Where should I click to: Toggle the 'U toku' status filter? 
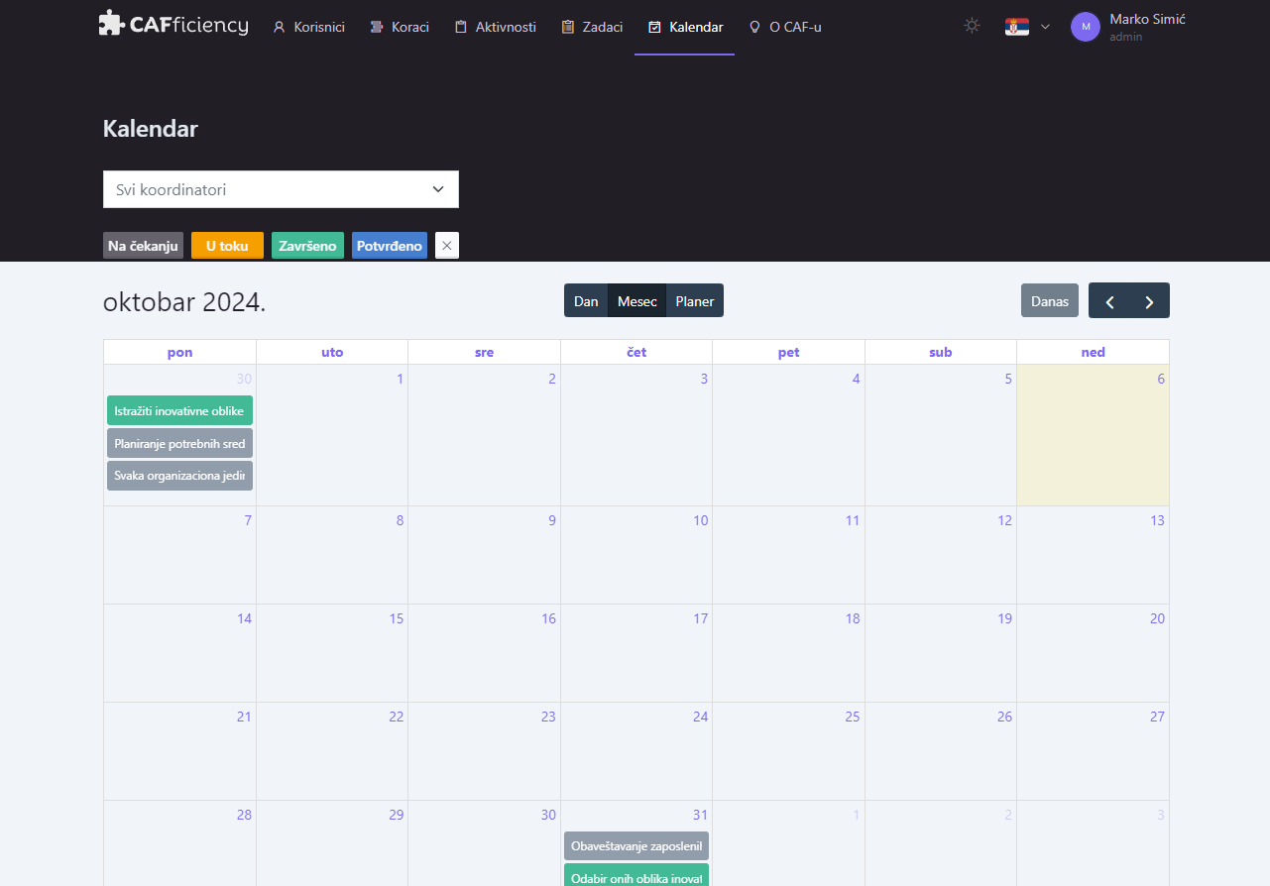click(x=227, y=246)
